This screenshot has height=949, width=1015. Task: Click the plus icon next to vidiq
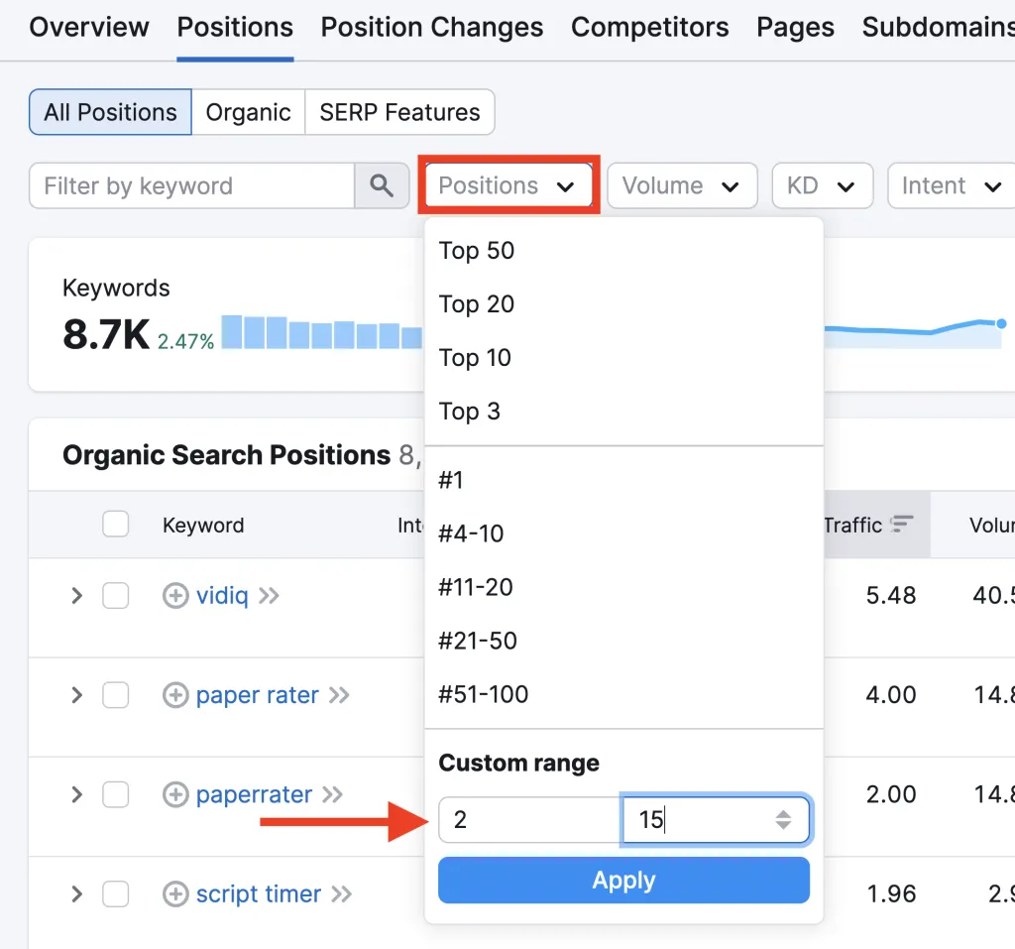(x=175, y=595)
